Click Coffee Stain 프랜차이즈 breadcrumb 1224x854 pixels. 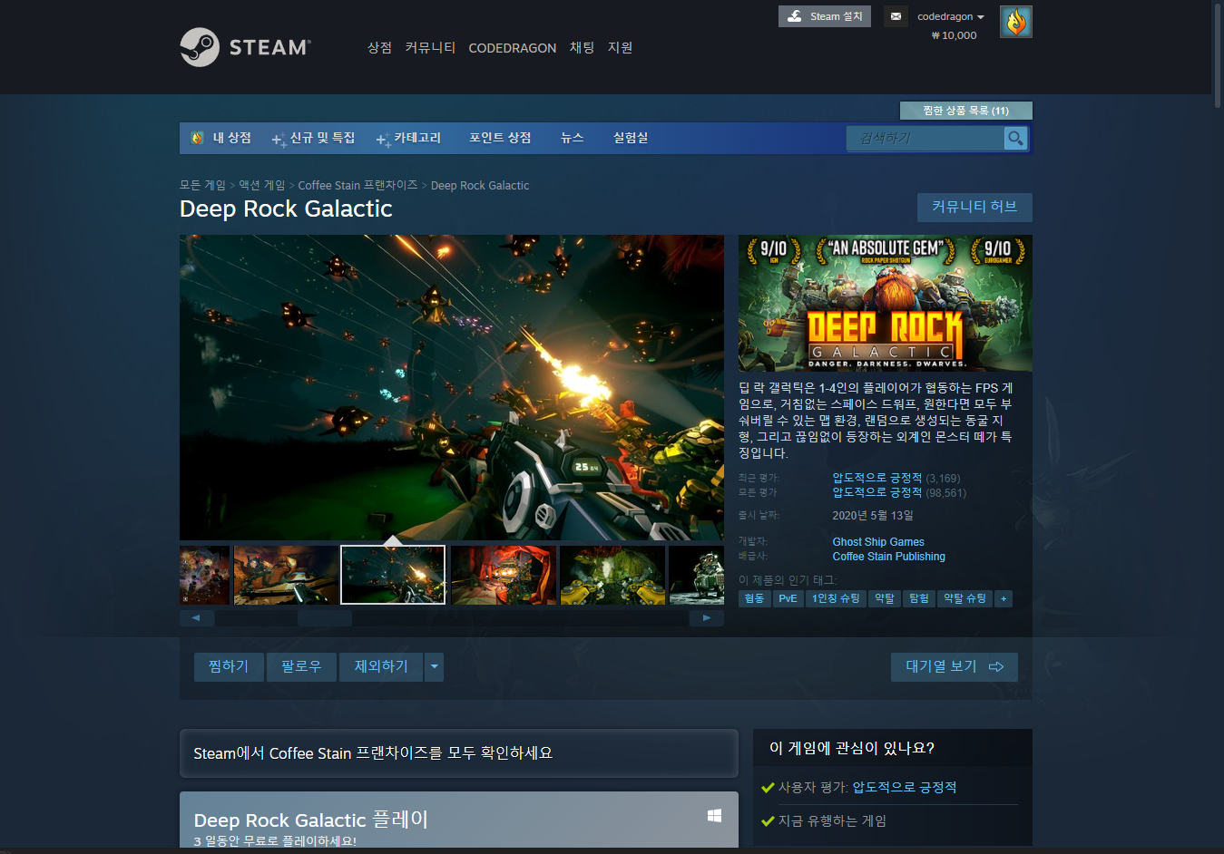coord(357,185)
